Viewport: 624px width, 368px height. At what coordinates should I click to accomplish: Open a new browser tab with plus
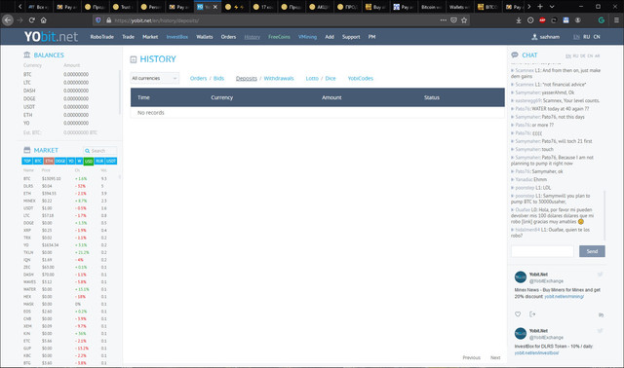click(x=540, y=7)
